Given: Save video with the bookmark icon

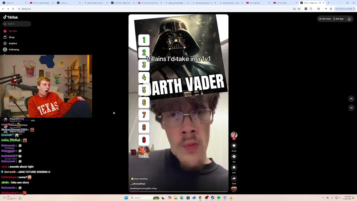Looking at the screenshot, I should click(x=234, y=167).
